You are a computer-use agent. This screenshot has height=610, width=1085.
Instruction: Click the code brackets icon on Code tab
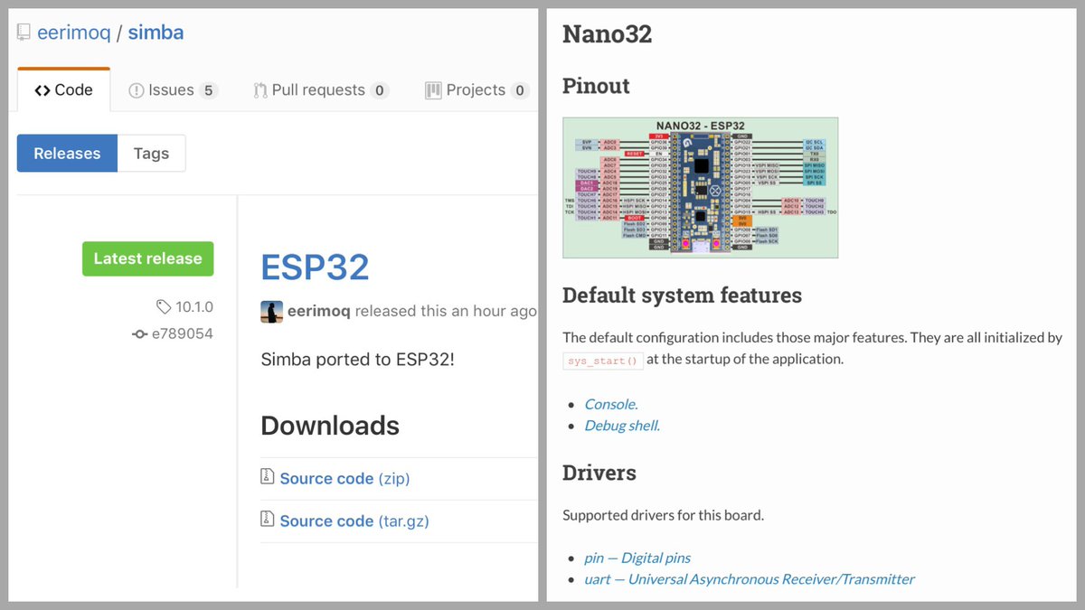tap(42, 89)
